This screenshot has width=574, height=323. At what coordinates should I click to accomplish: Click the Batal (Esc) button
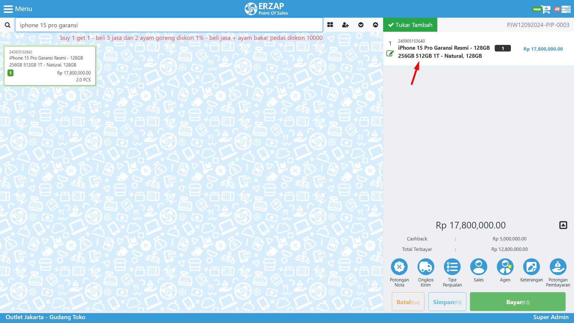(408, 302)
